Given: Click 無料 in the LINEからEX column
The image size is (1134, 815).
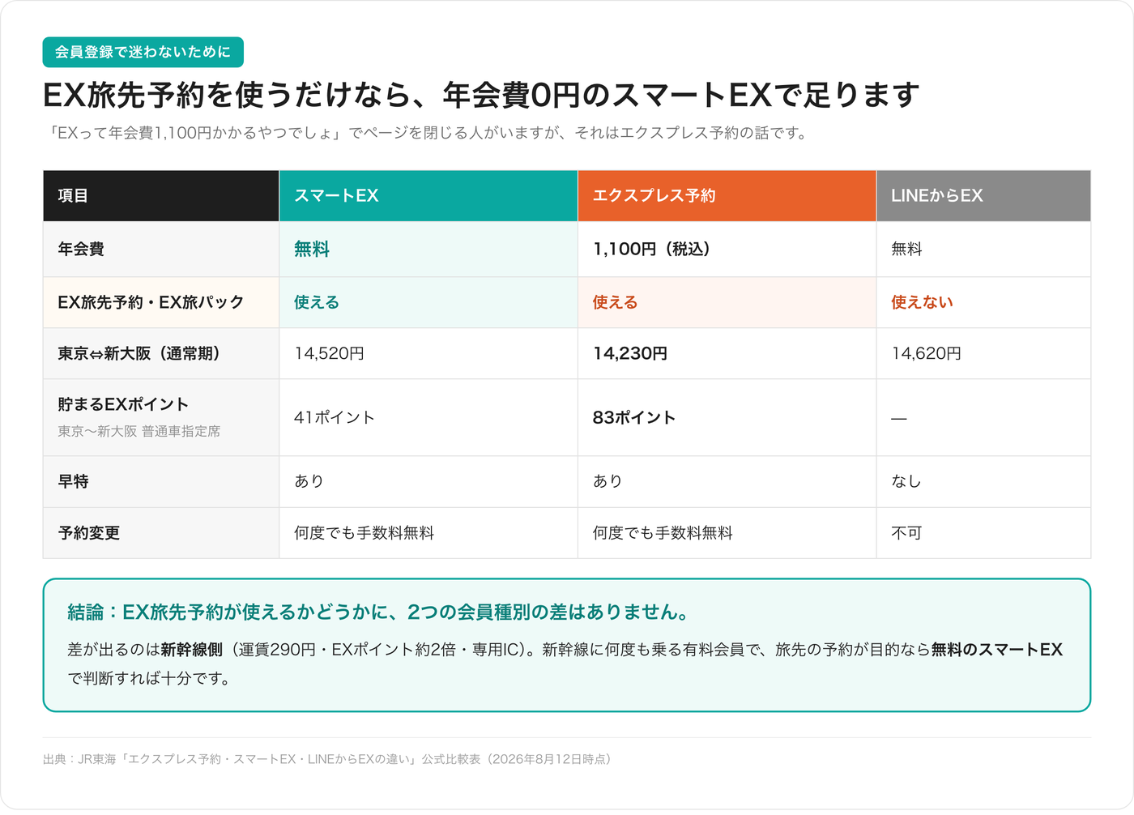Looking at the screenshot, I should [x=983, y=249].
